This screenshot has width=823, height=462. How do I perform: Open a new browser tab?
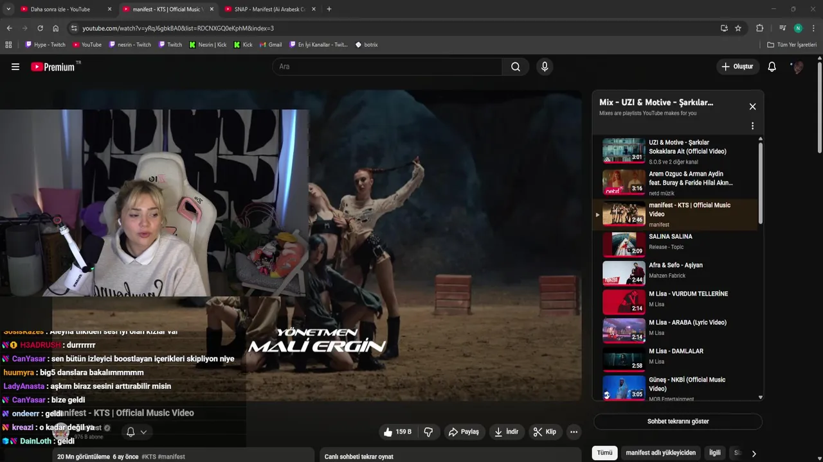point(329,9)
